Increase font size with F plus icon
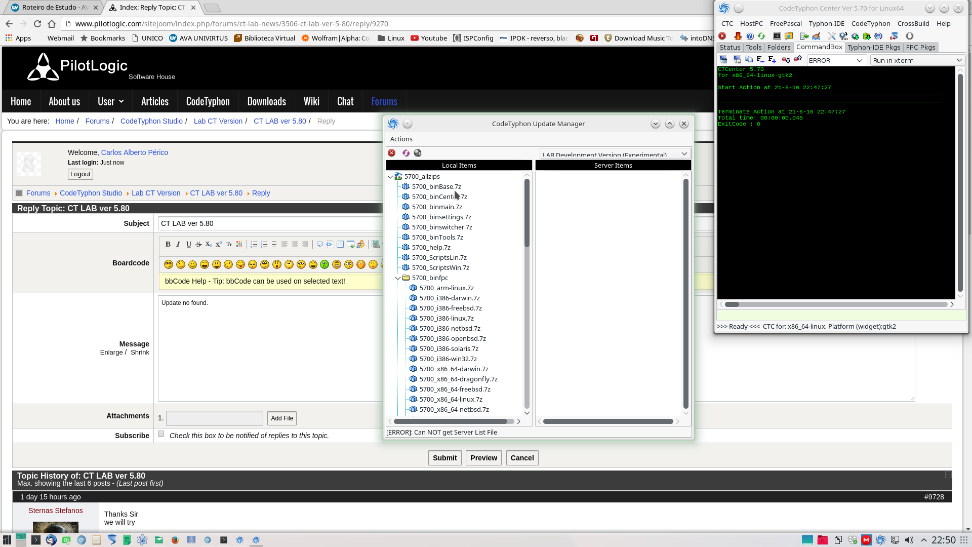 click(x=772, y=60)
